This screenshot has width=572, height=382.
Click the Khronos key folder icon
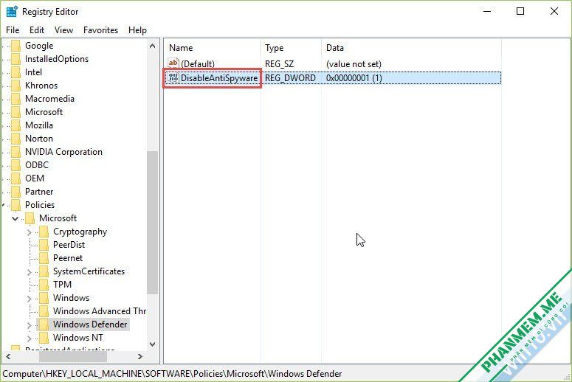[x=15, y=86]
